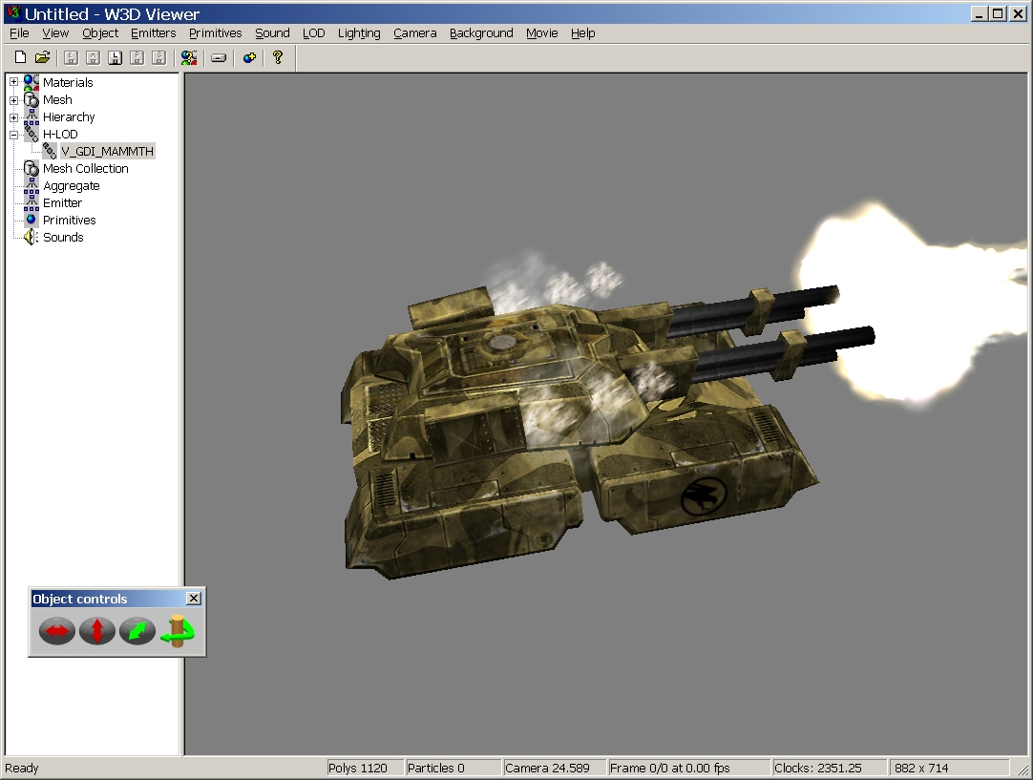Click the Polys 1120 status field
1033x780 pixels.
pos(364,769)
